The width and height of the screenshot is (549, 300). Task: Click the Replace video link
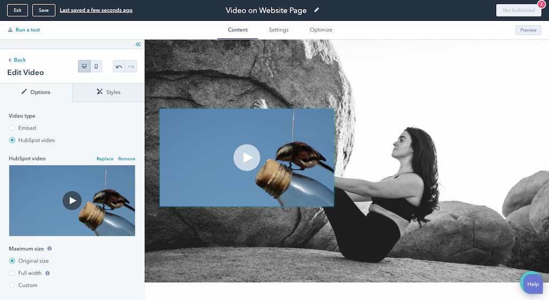105,159
